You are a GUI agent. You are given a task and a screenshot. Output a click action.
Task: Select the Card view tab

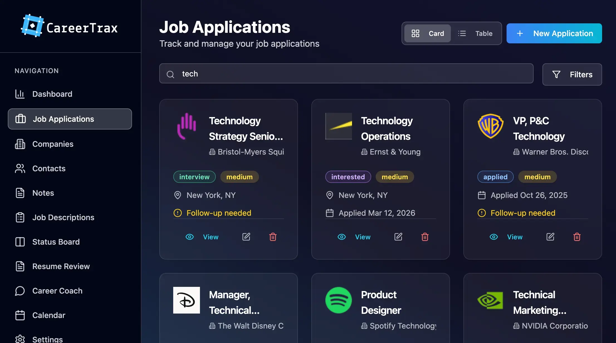point(427,33)
